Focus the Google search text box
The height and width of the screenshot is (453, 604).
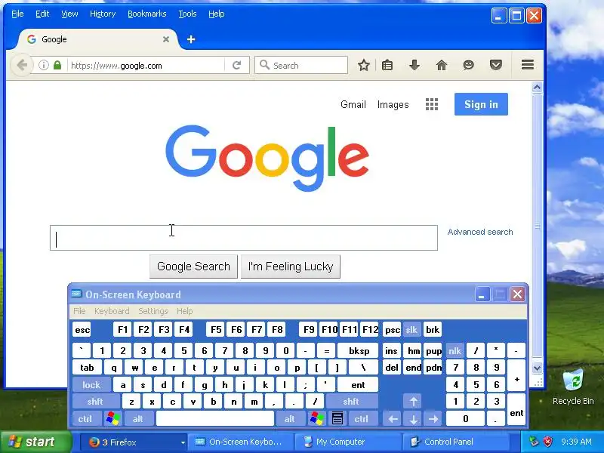[244, 238]
